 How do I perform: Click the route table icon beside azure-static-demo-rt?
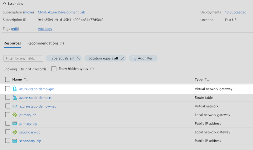[15, 98]
